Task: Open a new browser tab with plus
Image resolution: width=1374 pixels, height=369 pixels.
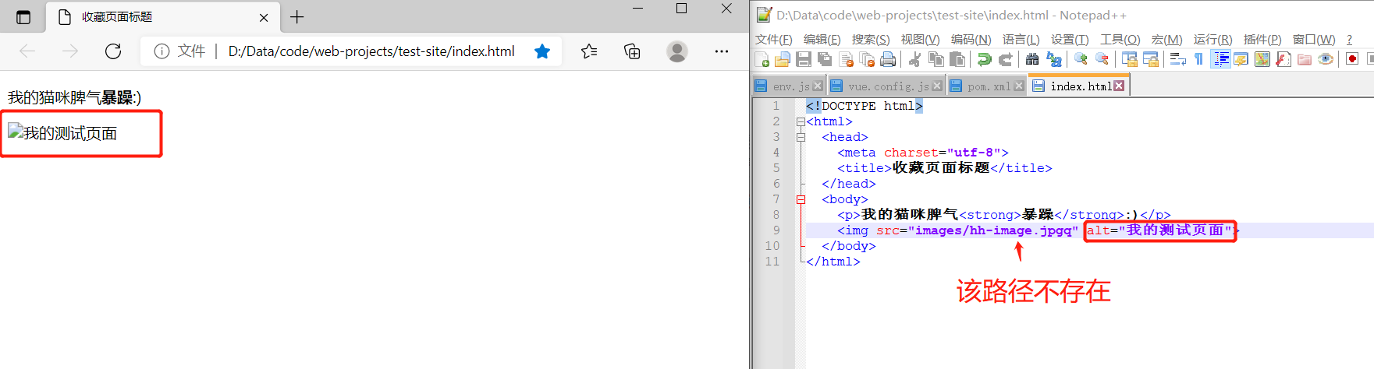Action: pyautogui.click(x=297, y=17)
